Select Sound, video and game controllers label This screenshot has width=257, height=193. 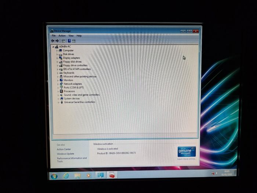pyautogui.click(x=82, y=95)
